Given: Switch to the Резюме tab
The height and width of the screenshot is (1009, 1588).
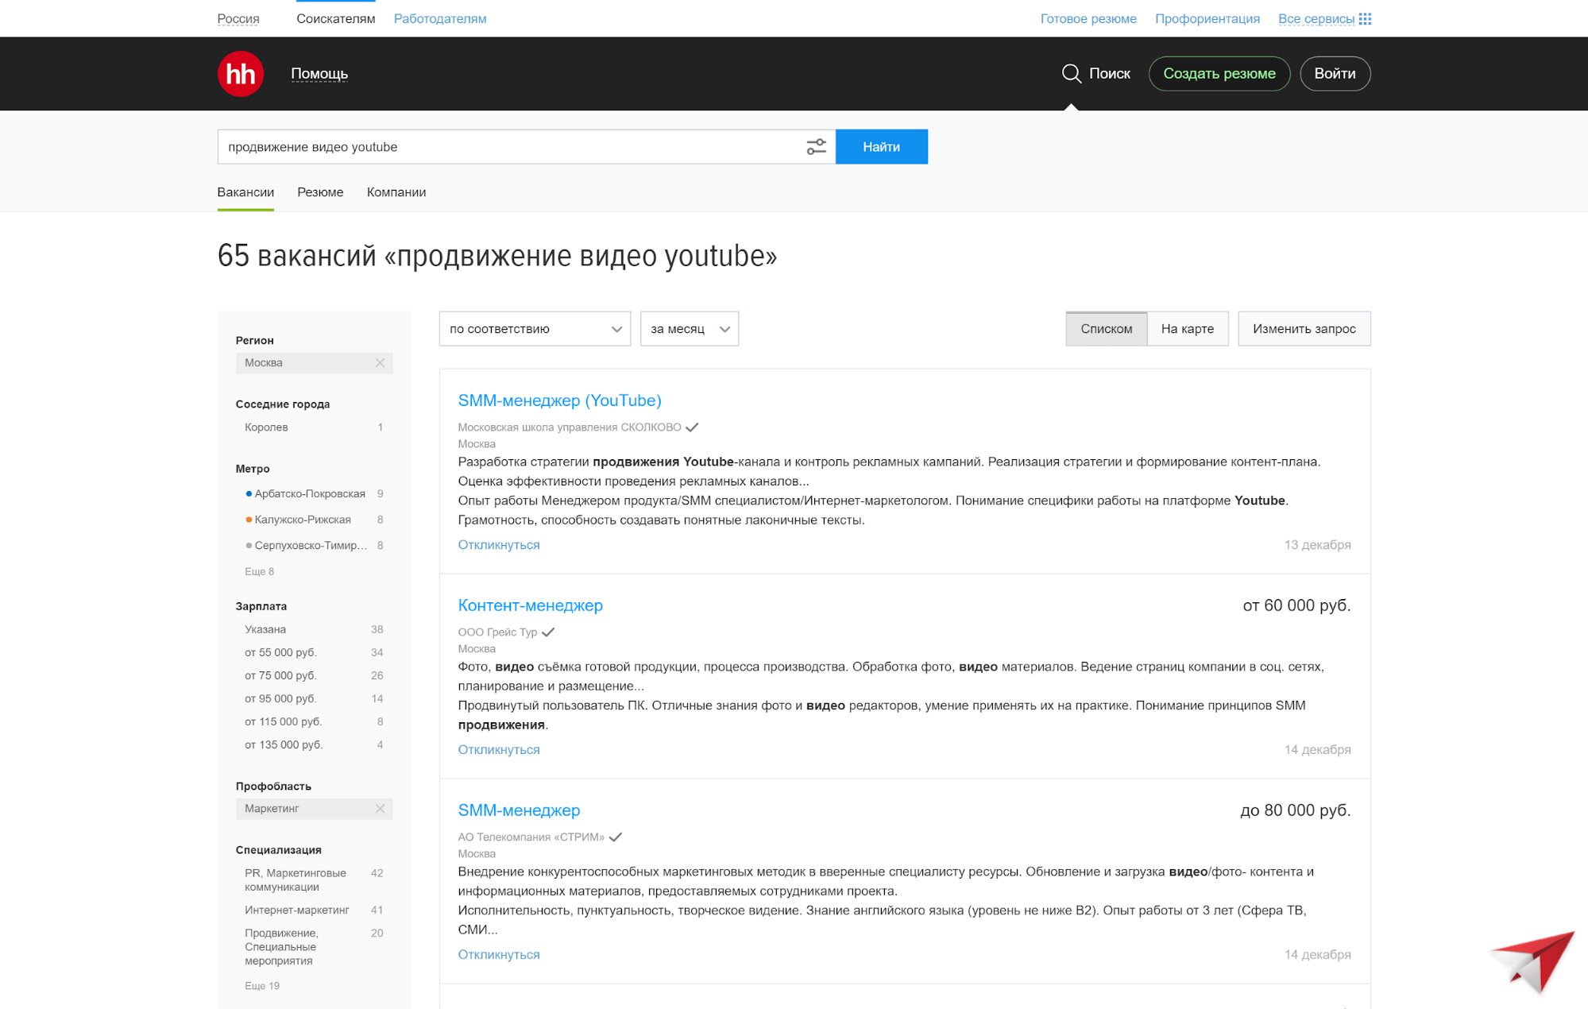Looking at the screenshot, I should point(320,191).
